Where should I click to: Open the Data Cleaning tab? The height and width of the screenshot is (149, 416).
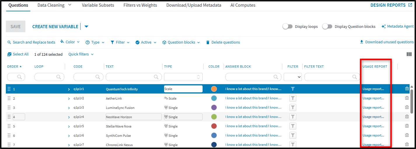tap(54, 5)
